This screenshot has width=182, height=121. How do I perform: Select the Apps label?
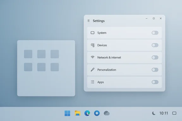pos(100,82)
